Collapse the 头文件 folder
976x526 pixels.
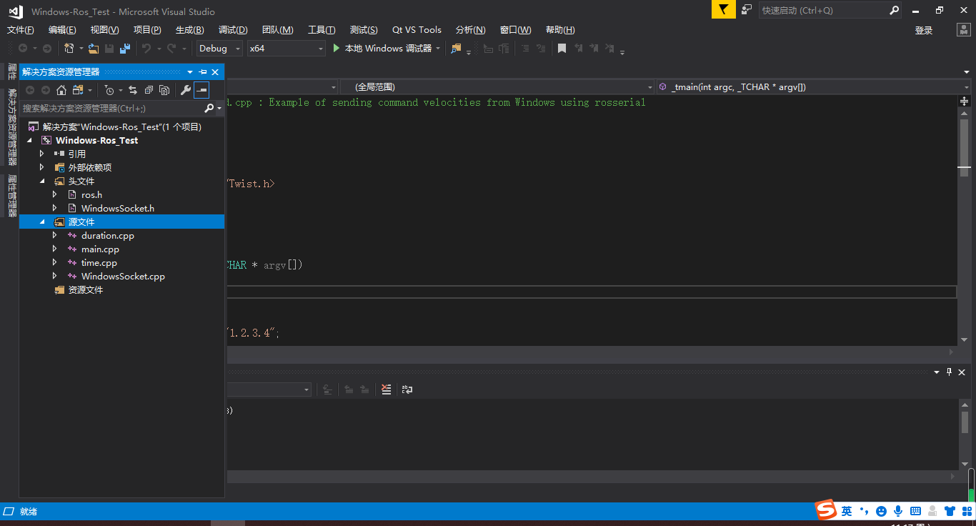43,182
